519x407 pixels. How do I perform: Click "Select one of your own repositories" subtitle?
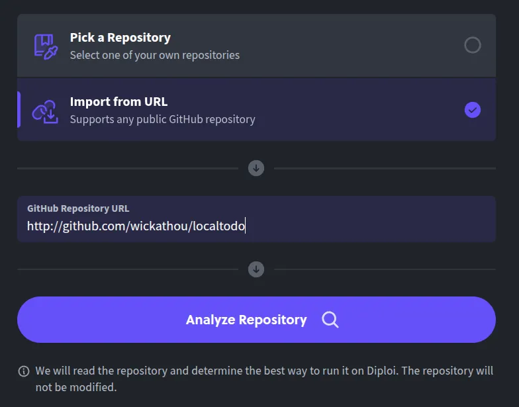[155, 55]
